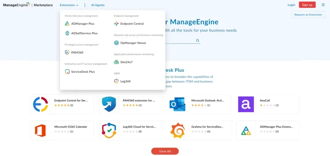Click the search magnifier icon
Screen dimensions: 330x156
click(198, 40)
